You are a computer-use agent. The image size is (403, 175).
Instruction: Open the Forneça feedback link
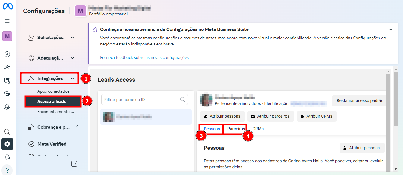[144, 57]
